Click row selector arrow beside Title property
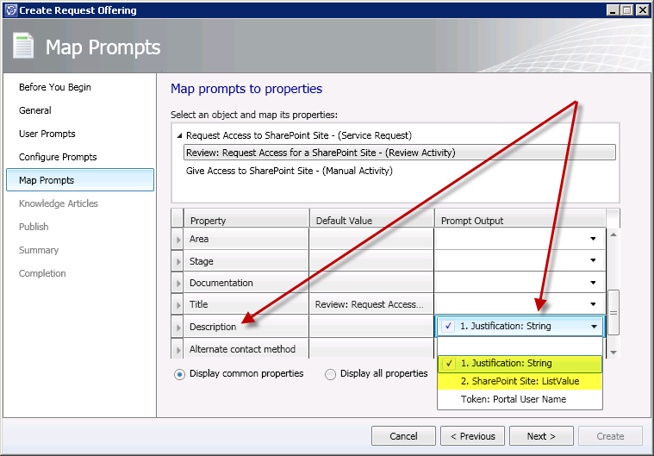This screenshot has width=654, height=456. pos(178,304)
